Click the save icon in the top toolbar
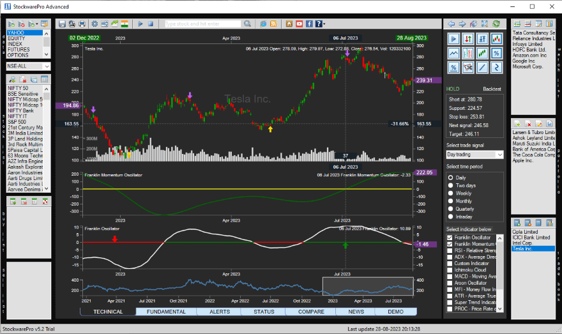562x334 pixels. tap(62, 24)
